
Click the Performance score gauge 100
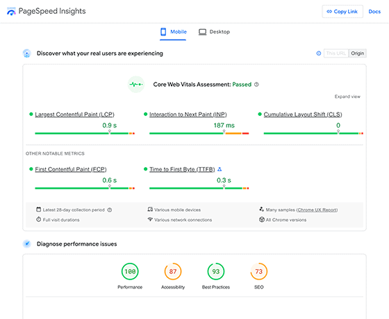(x=130, y=271)
